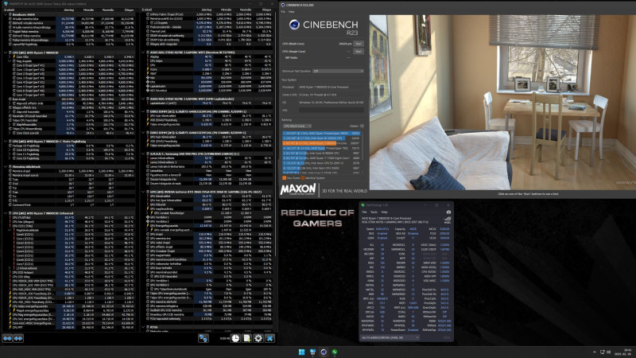636x358 pixels.
Task: Open Minimum Test Duration dropdown in Cinebench
Action: pos(338,71)
